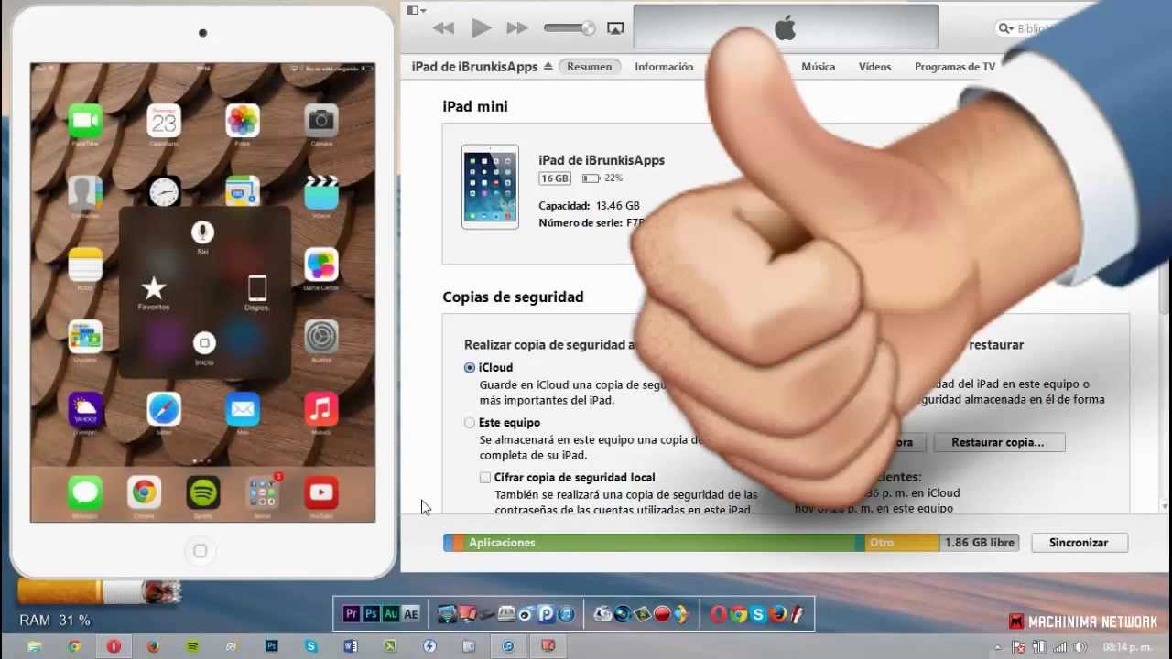Open the iPad Settings (Ajustes) app

(321, 337)
